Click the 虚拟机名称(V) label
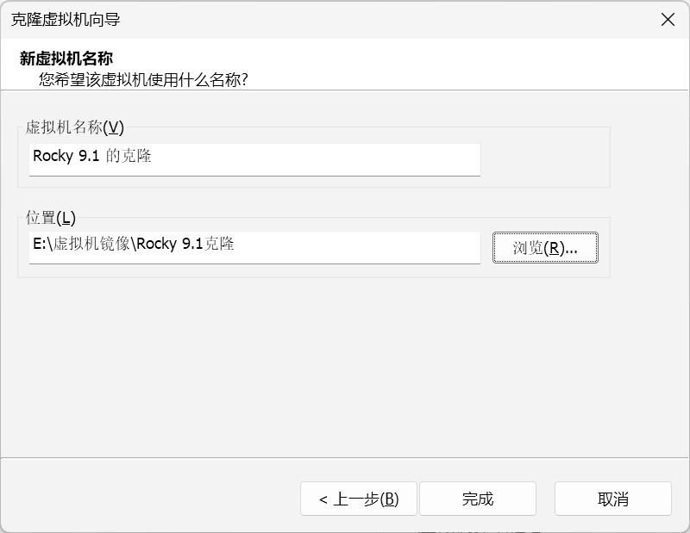Image resolution: width=690 pixels, height=533 pixels. point(75,127)
